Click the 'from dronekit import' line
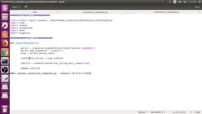202x114 pixels. 61,20
